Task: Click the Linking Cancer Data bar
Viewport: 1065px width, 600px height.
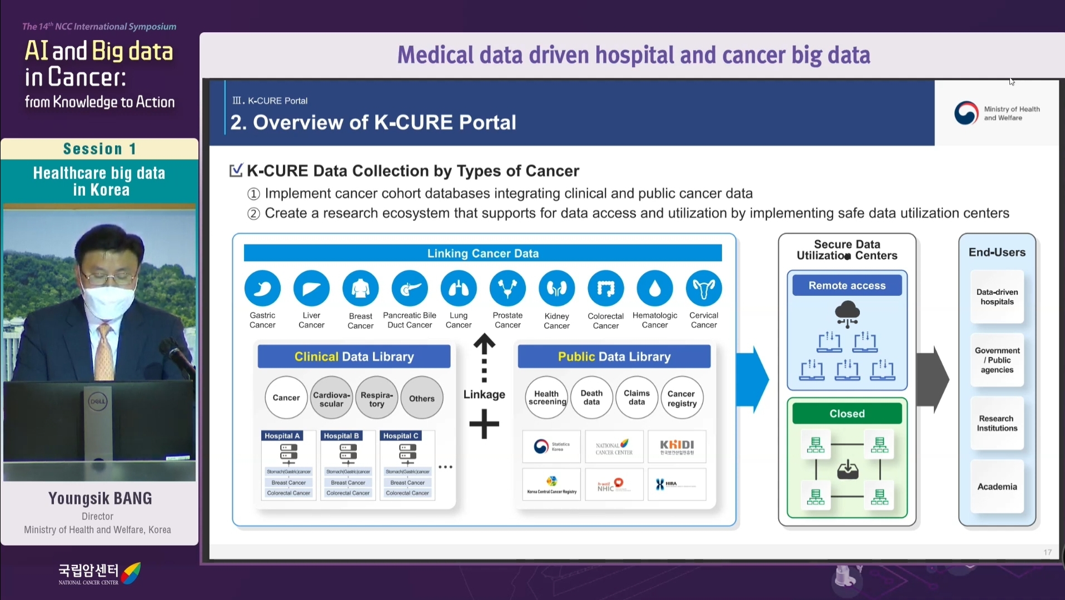Action: click(482, 253)
